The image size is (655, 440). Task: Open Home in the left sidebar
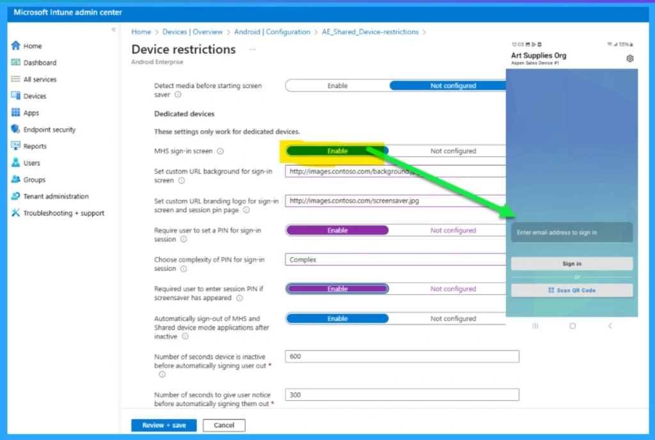click(x=33, y=46)
